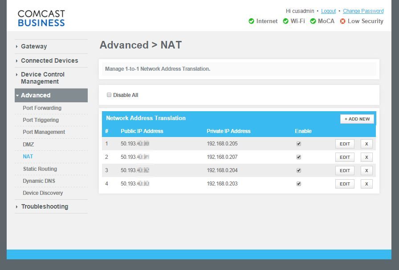Toggle the Disable All checkbox
Screen dimensions: 399x270
[x=109, y=95]
